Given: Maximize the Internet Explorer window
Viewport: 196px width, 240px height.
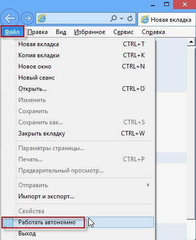Looking at the screenshot, I should 167,5.
